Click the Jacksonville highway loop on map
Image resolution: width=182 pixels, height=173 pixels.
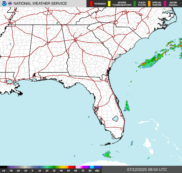click(x=106, y=80)
